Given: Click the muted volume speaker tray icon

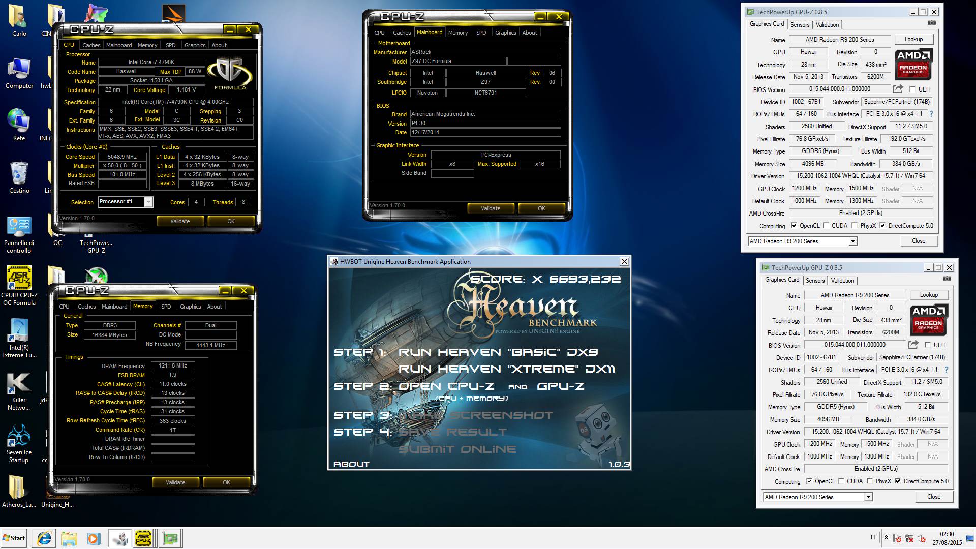Looking at the screenshot, I should [921, 538].
